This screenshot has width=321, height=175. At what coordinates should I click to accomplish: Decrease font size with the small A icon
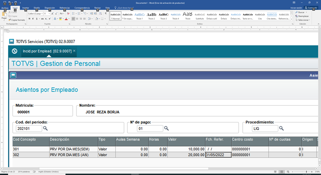(x=56, y=13)
